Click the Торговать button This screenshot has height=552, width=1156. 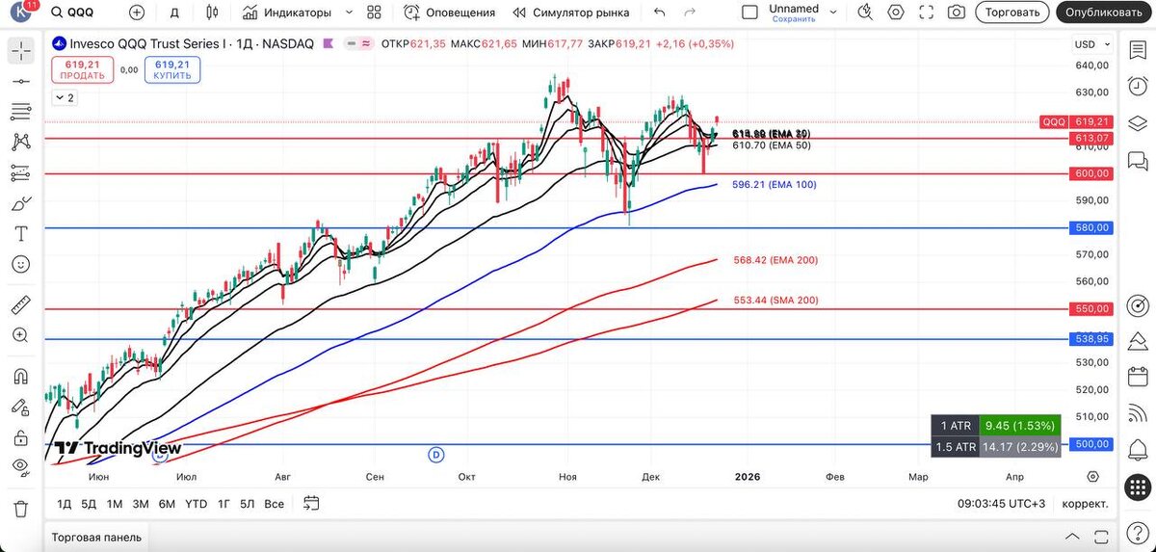(1011, 13)
